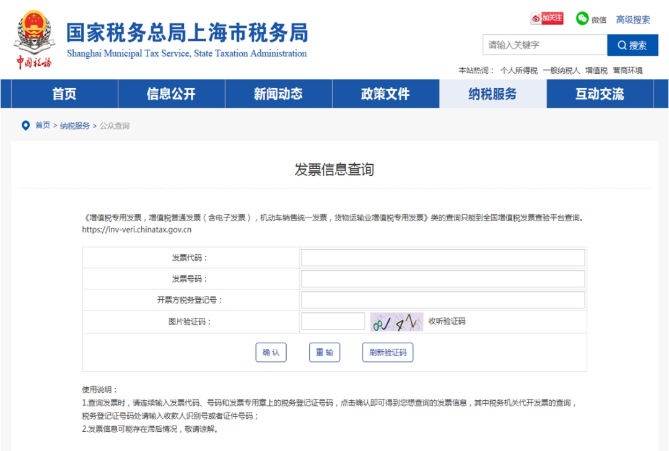
Task: Click the 重输 reset button
Action: (325, 352)
